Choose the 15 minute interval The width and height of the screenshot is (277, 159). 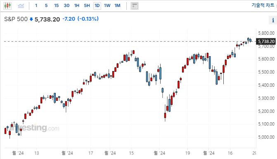point(57,6)
